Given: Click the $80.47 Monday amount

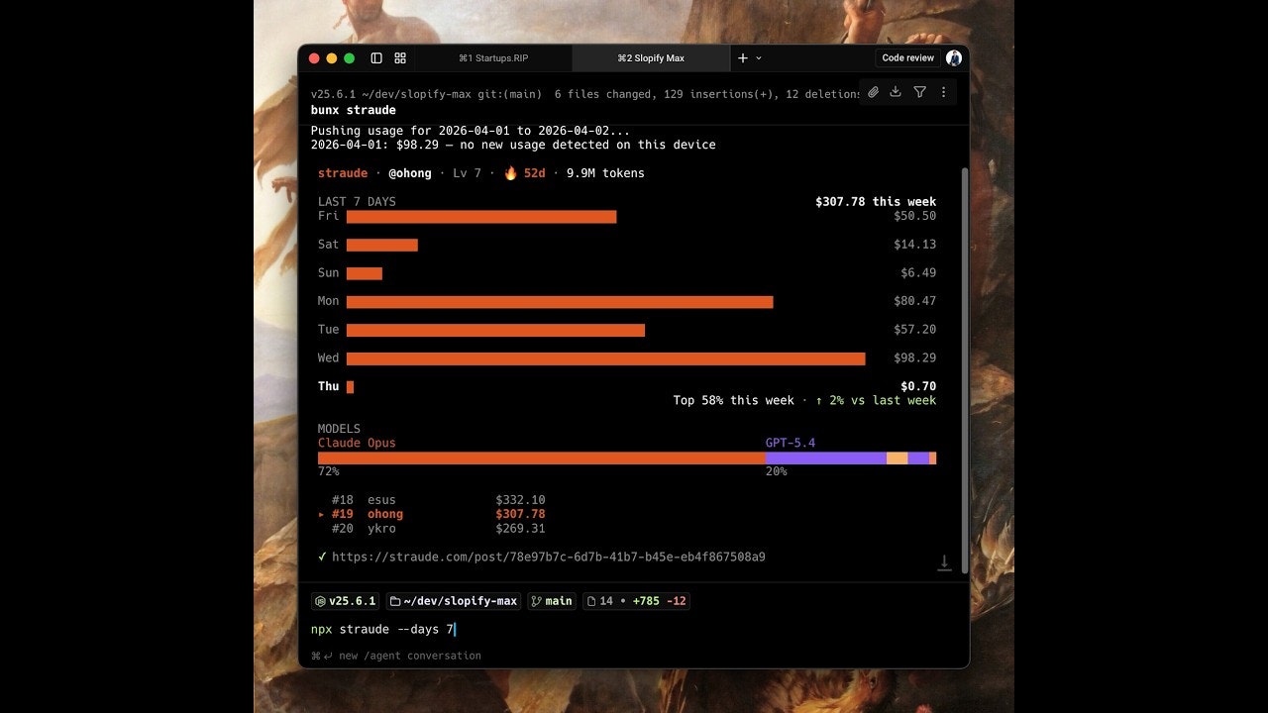Looking at the screenshot, I should click(915, 301).
